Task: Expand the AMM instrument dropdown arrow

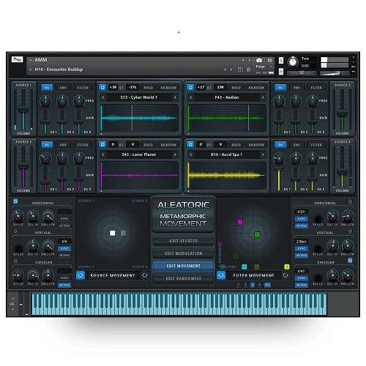Action: (31, 60)
